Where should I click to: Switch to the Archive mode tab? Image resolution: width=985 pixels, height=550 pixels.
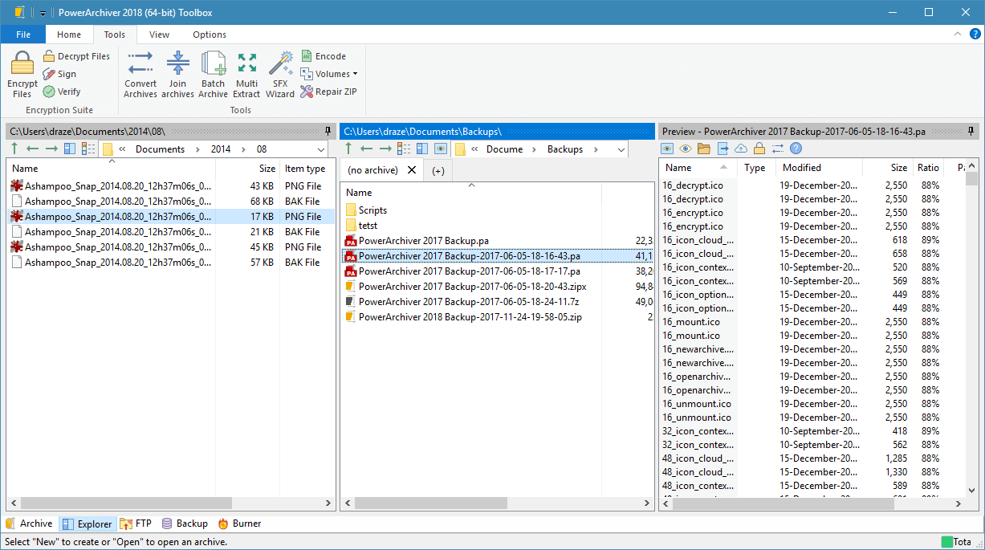pos(29,524)
